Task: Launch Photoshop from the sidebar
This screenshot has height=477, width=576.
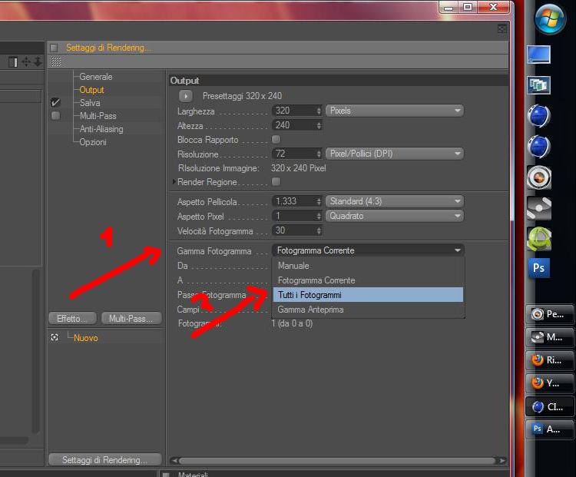Action: pyautogui.click(x=539, y=268)
